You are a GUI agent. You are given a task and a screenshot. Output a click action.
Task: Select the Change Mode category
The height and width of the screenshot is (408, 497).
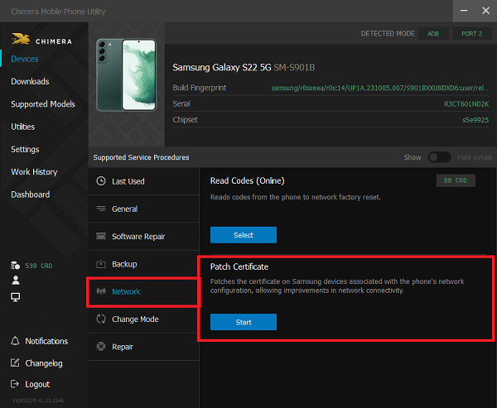(143, 319)
